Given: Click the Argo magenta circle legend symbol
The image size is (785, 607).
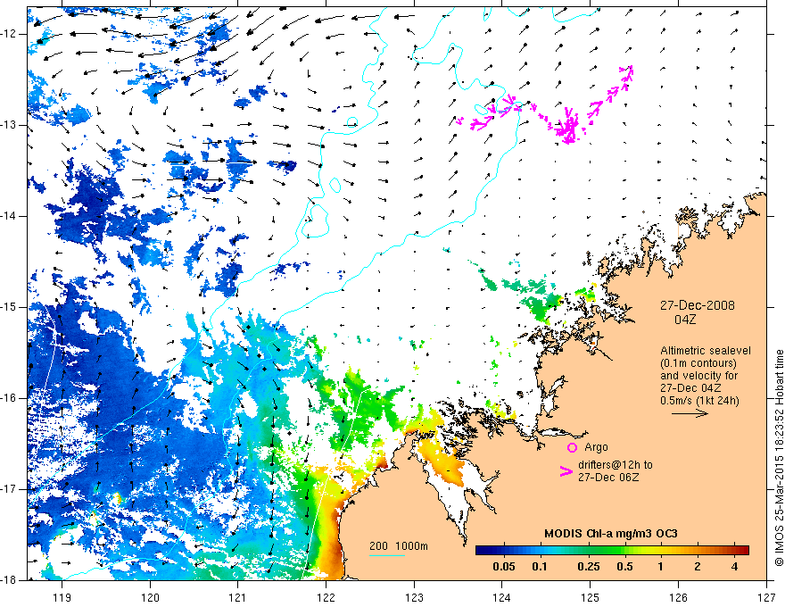Looking at the screenshot, I should tap(572, 447).
